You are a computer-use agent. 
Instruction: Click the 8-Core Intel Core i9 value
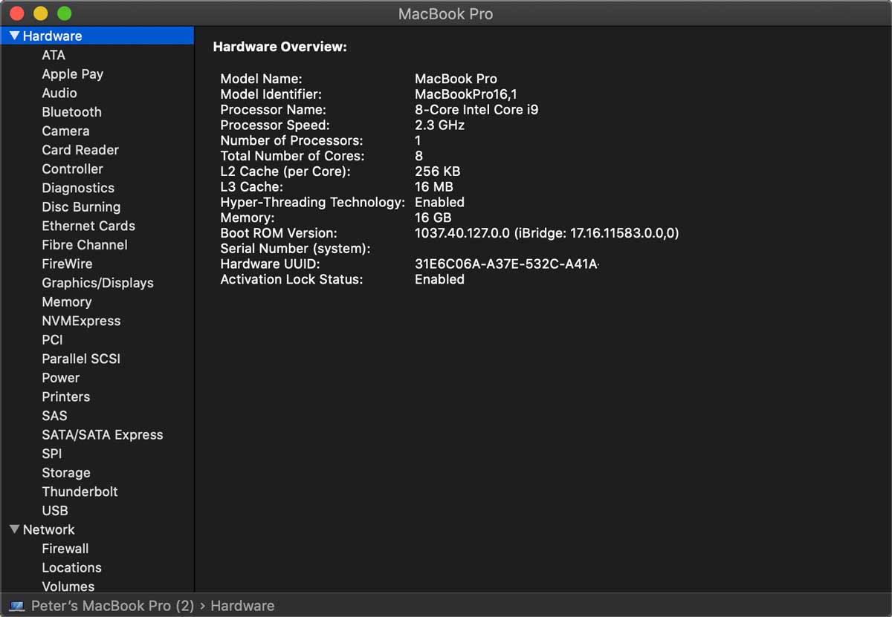pyautogui.click(x=476, y=109)
